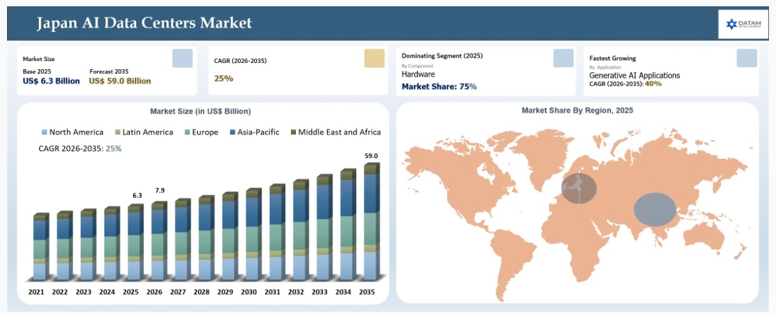This screenshot has height=315, width=776.
Task: Click the Dominating Segment card icon square
Action: coord(563,58)
